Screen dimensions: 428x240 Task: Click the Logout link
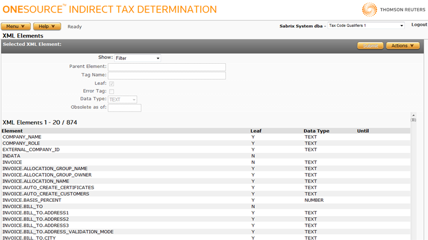[x=419, y=25]
